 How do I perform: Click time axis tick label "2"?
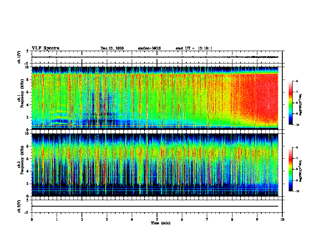(x=82, y=219)
